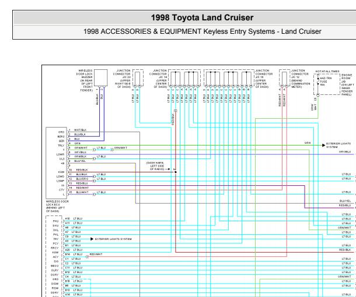356x297 pixels.
Task: Click the GRY/BLU label at right edge
Action: click(345, 151)
